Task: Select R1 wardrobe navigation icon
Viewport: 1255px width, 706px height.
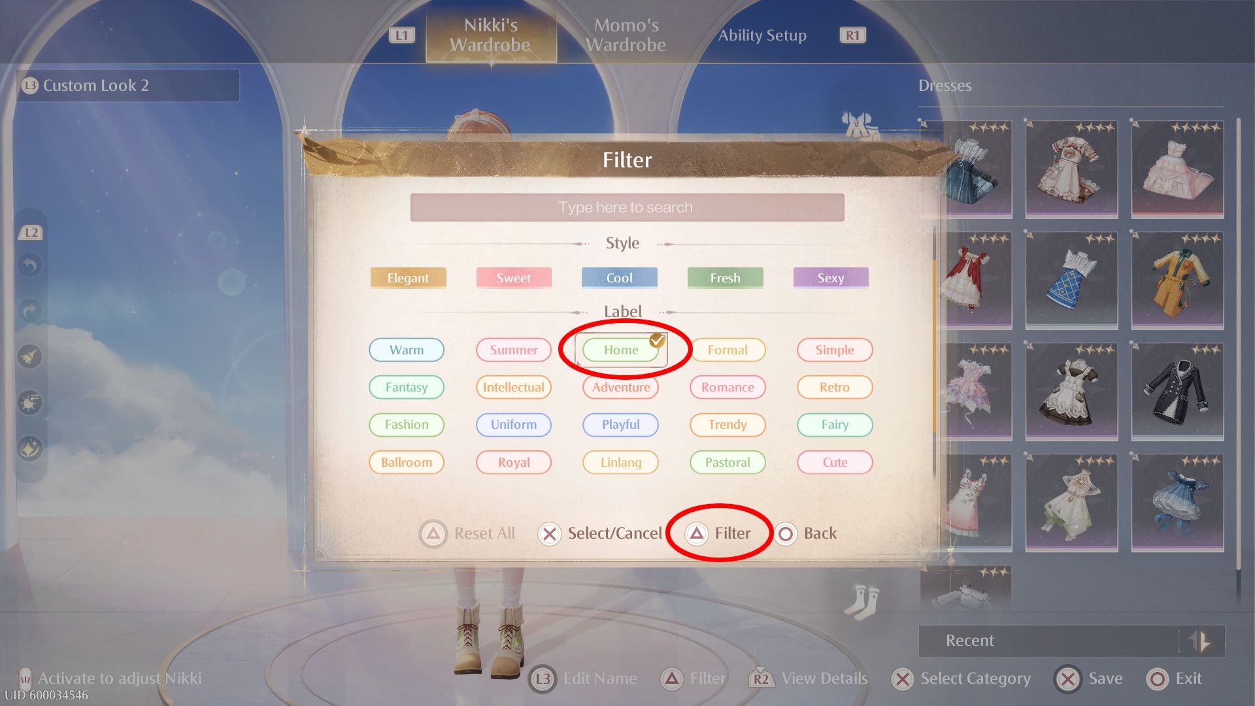Action: pyautogui.click(x=851, y=35)
